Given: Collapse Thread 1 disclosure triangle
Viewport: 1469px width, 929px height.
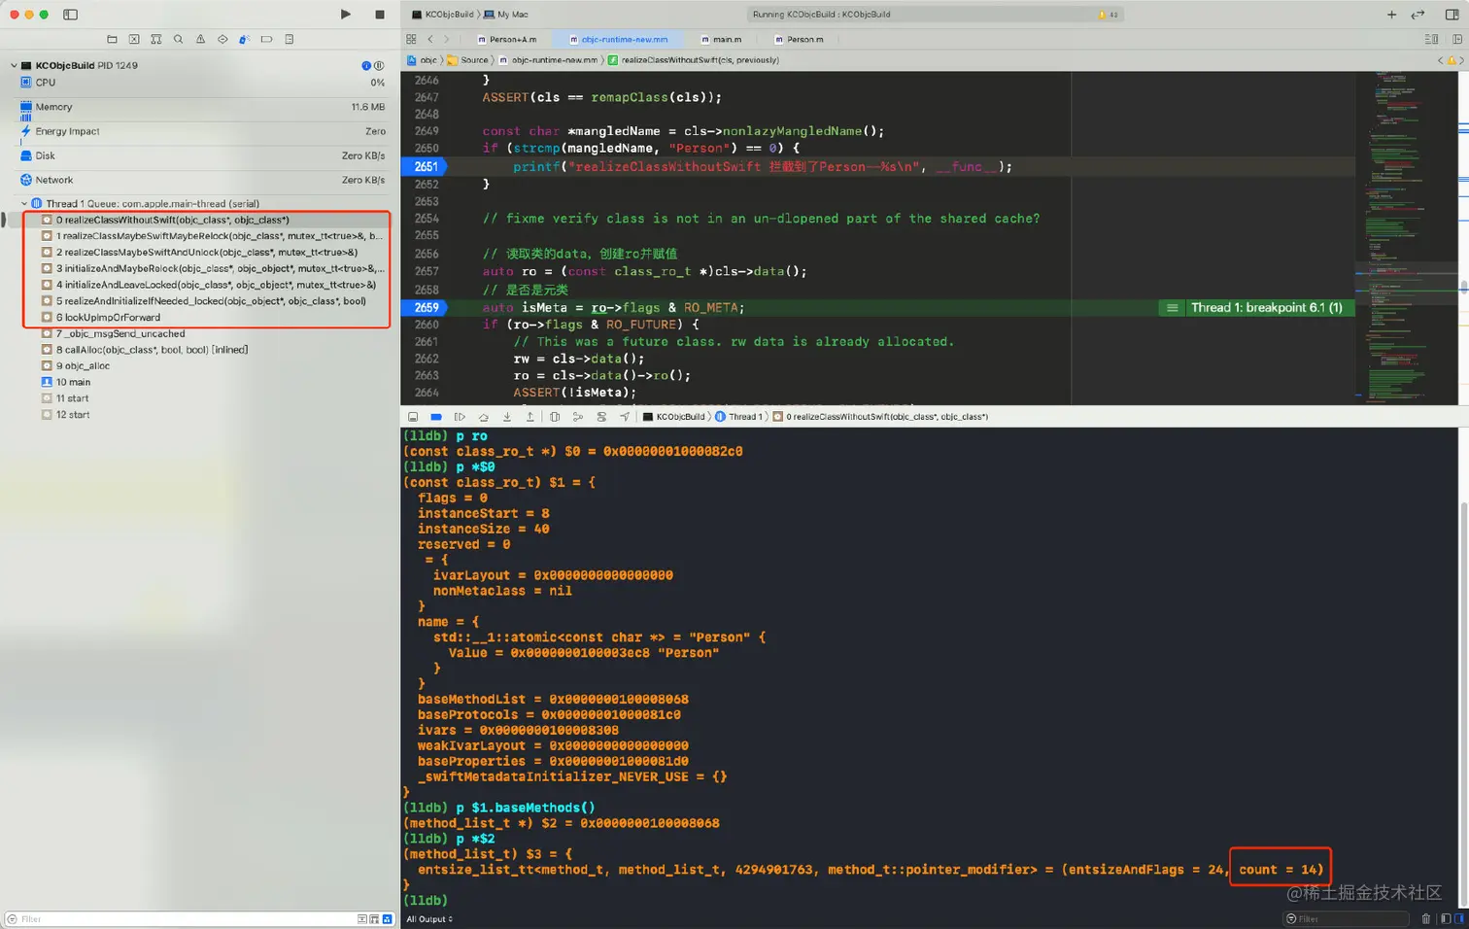Looking at the screenshot, I should click(x=24, y=204).
